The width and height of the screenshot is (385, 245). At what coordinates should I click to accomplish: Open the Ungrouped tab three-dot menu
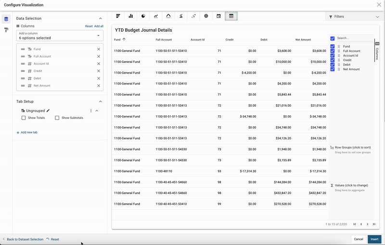point(91,111)
